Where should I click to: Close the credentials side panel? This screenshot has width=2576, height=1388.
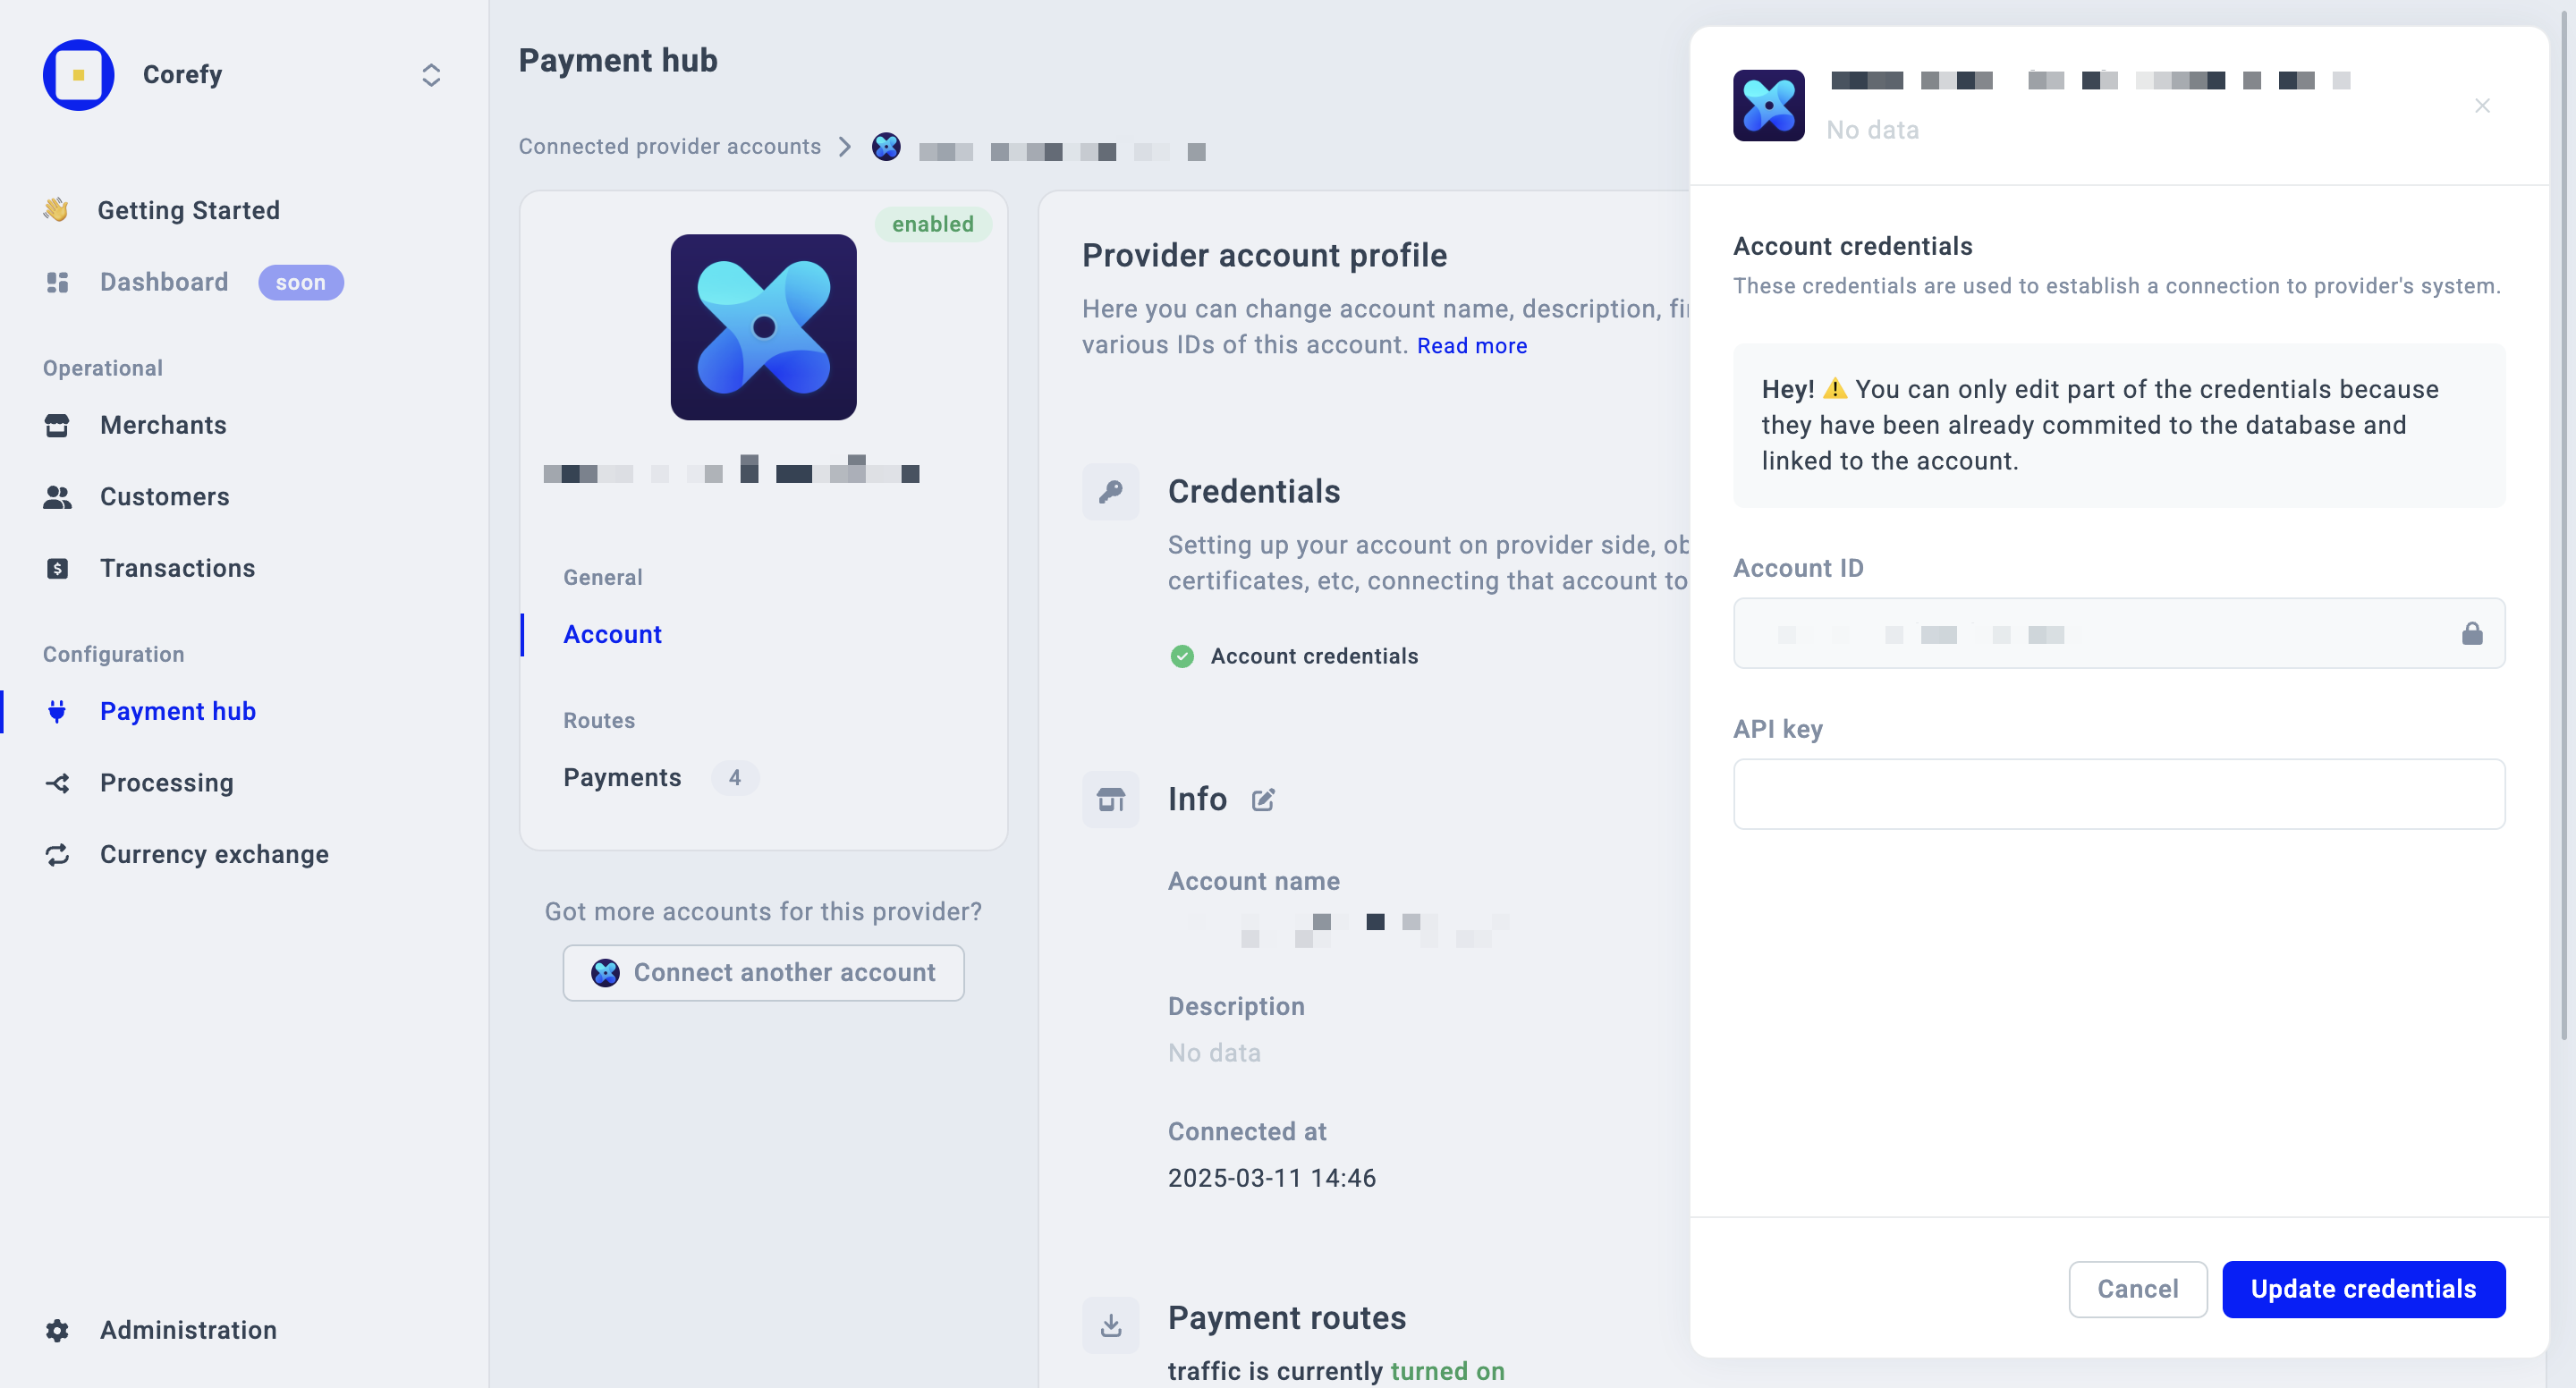2481,105
